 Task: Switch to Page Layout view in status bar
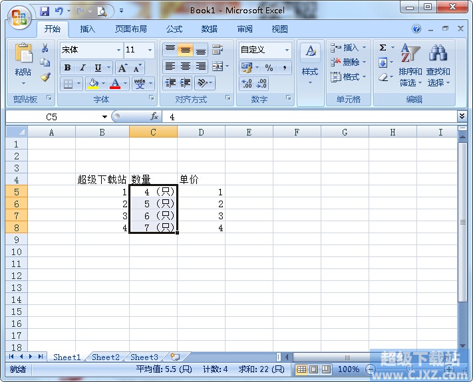313,369
